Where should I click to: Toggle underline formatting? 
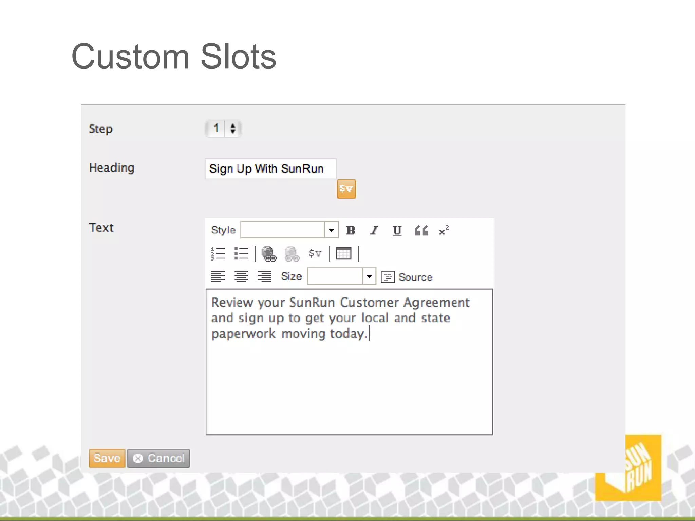[397, 231]
